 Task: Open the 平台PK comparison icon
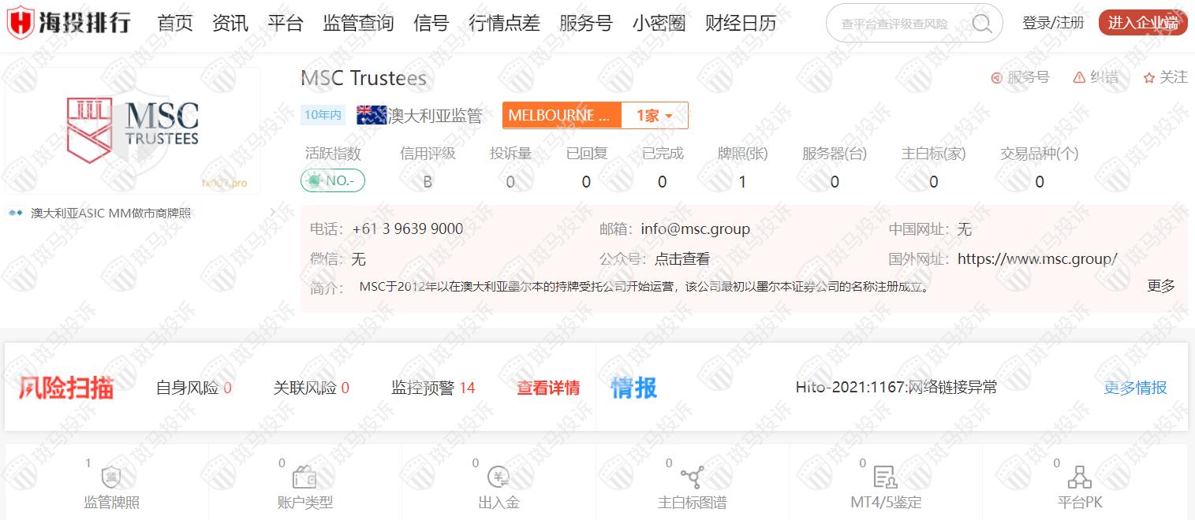[1079, 477]
